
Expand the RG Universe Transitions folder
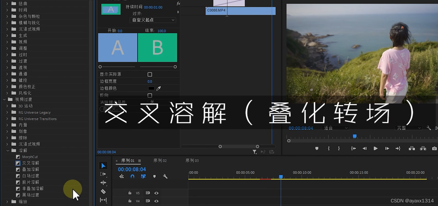coord(7,119)
